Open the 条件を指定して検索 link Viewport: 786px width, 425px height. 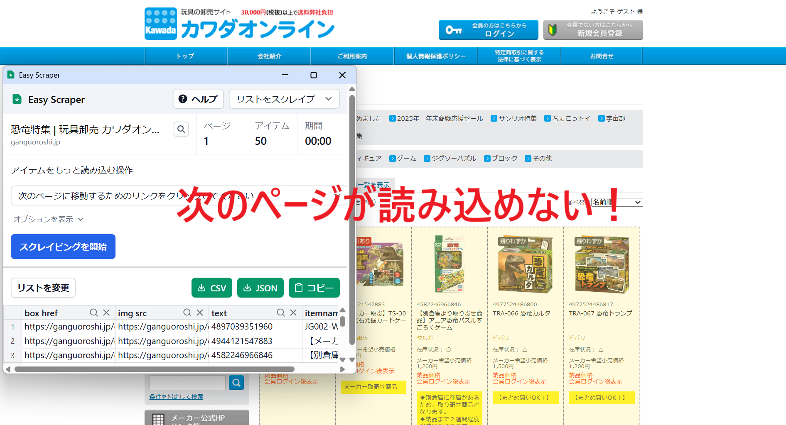coord(176,397)
